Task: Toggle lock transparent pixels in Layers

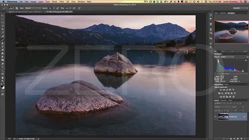Action: (x=219, y=110)
